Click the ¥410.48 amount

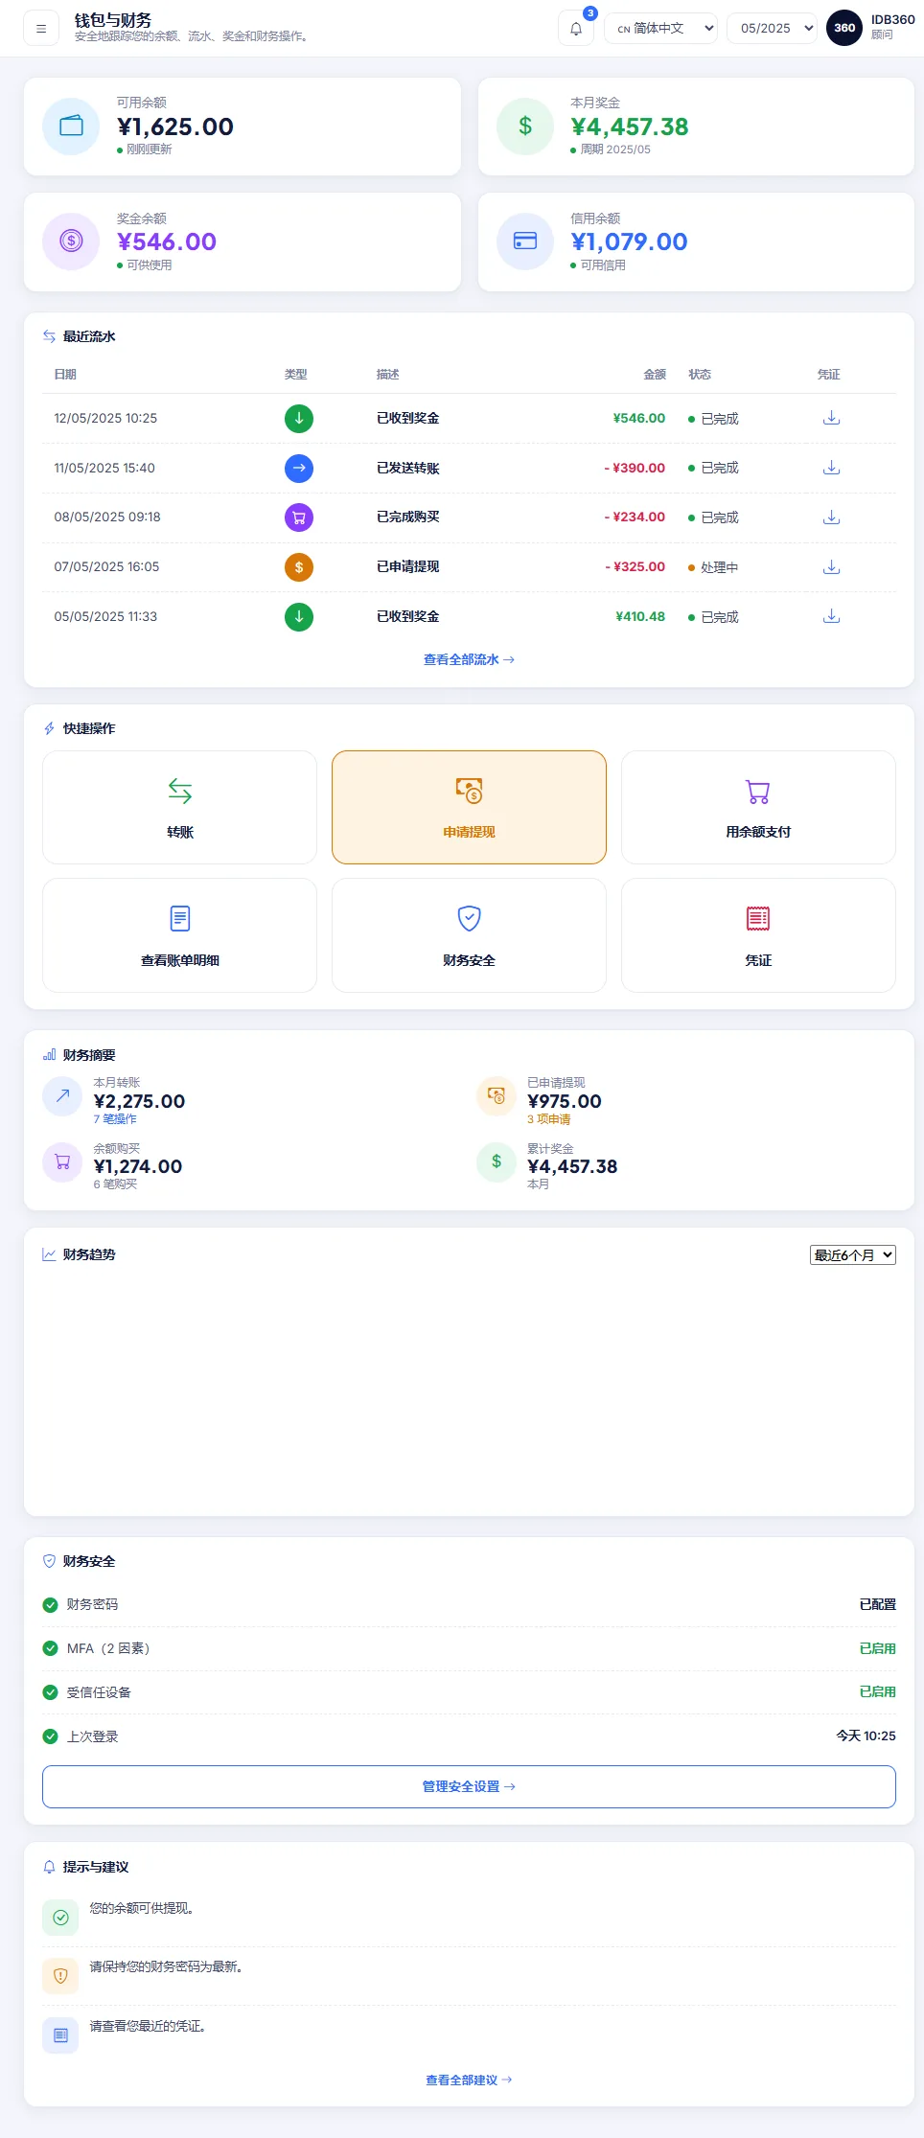coord(640,616)
